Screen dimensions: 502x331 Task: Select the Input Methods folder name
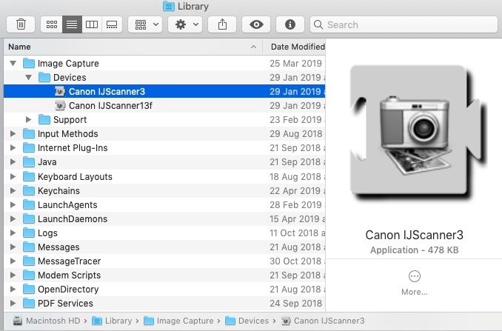point(68,134)
